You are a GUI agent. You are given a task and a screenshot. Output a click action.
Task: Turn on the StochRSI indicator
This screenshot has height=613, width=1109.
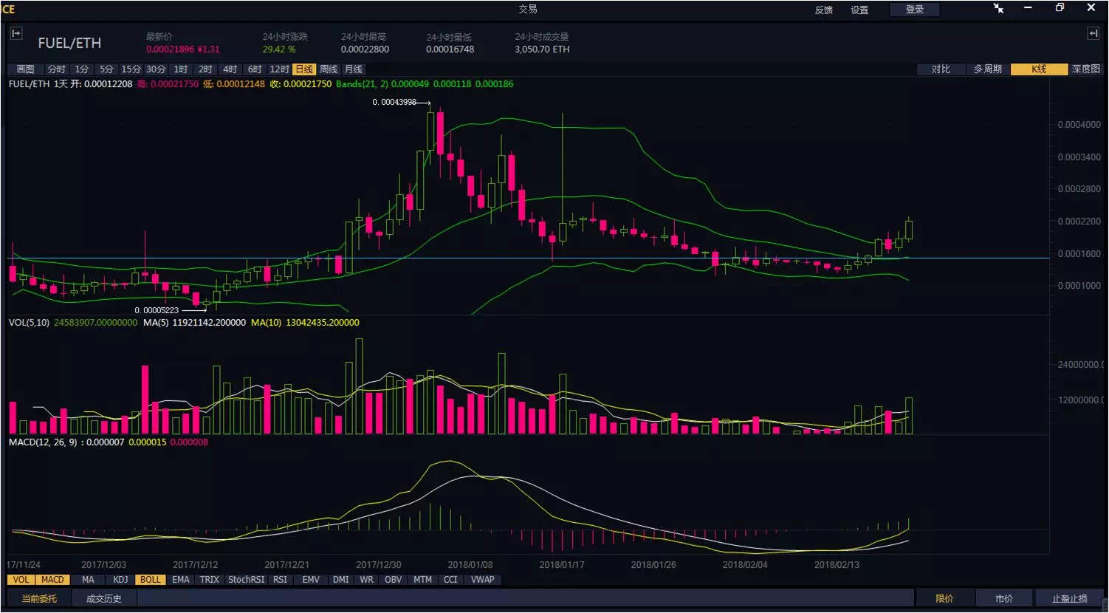point(246,580)
